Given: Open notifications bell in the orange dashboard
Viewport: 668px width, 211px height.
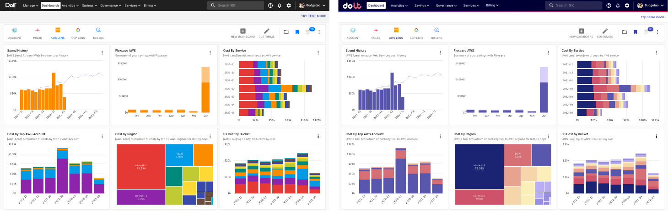Looking at the screenshot, I should pos(280,5).
